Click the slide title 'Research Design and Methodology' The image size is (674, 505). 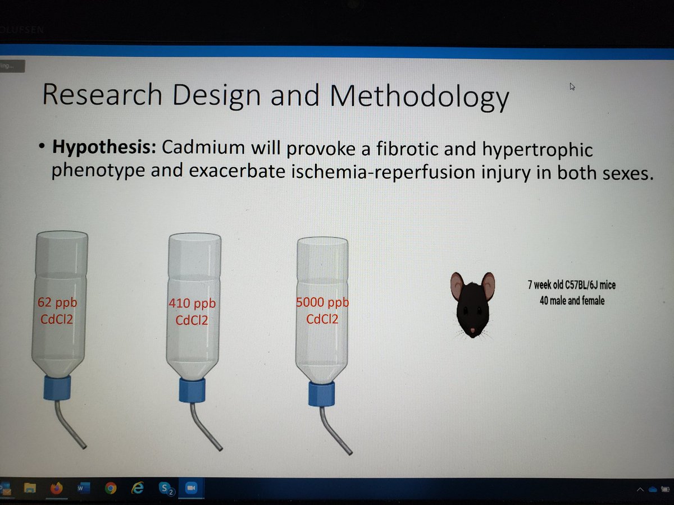275,95
